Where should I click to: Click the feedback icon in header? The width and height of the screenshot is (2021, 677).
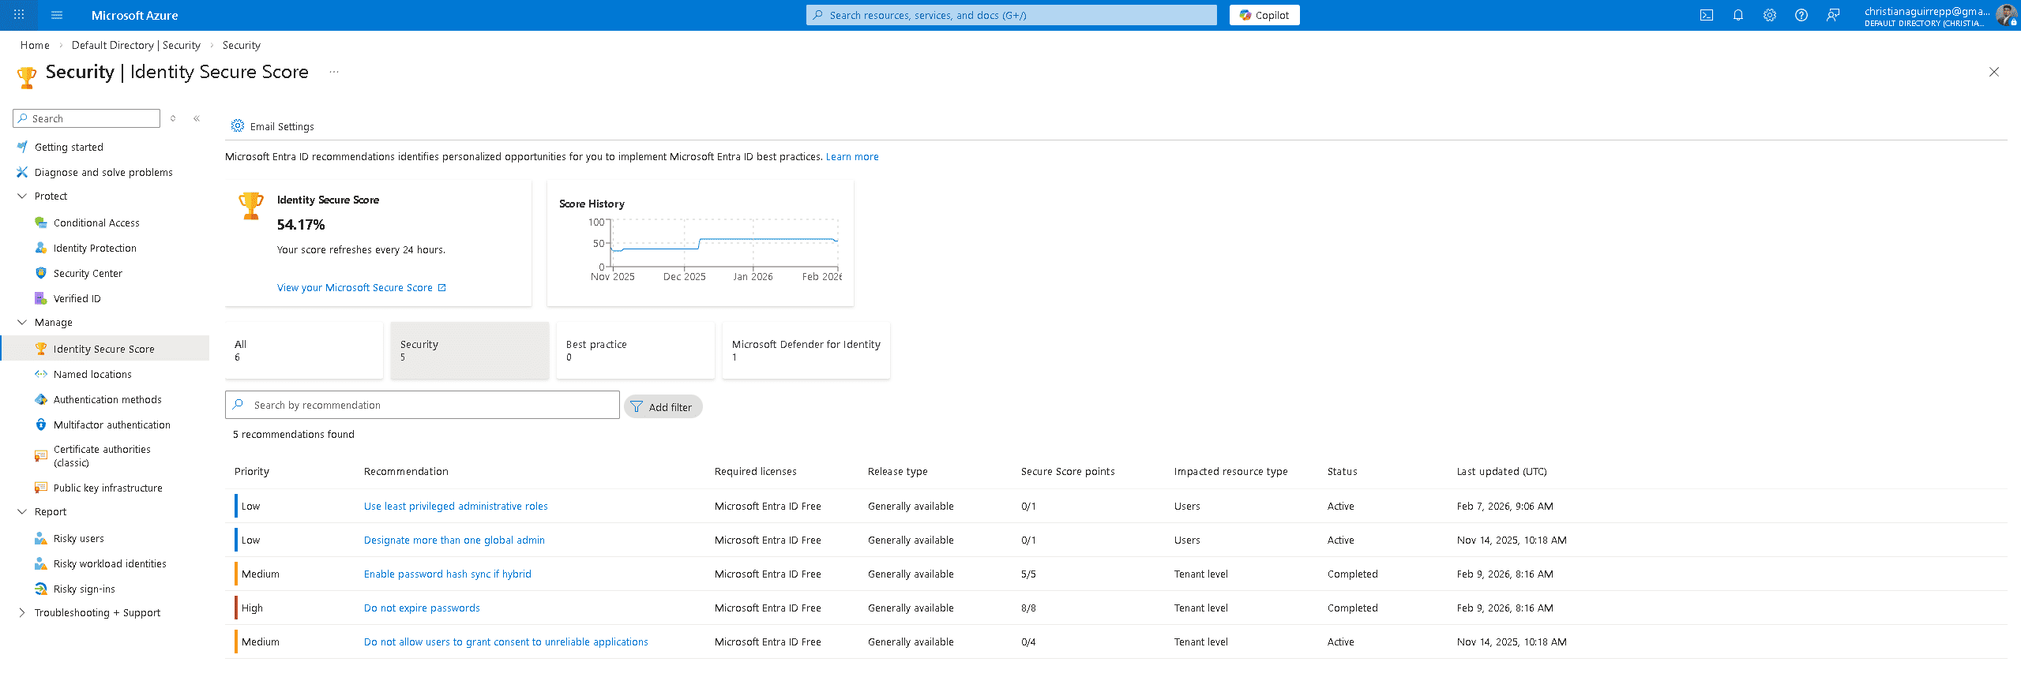pos(1832,15)
